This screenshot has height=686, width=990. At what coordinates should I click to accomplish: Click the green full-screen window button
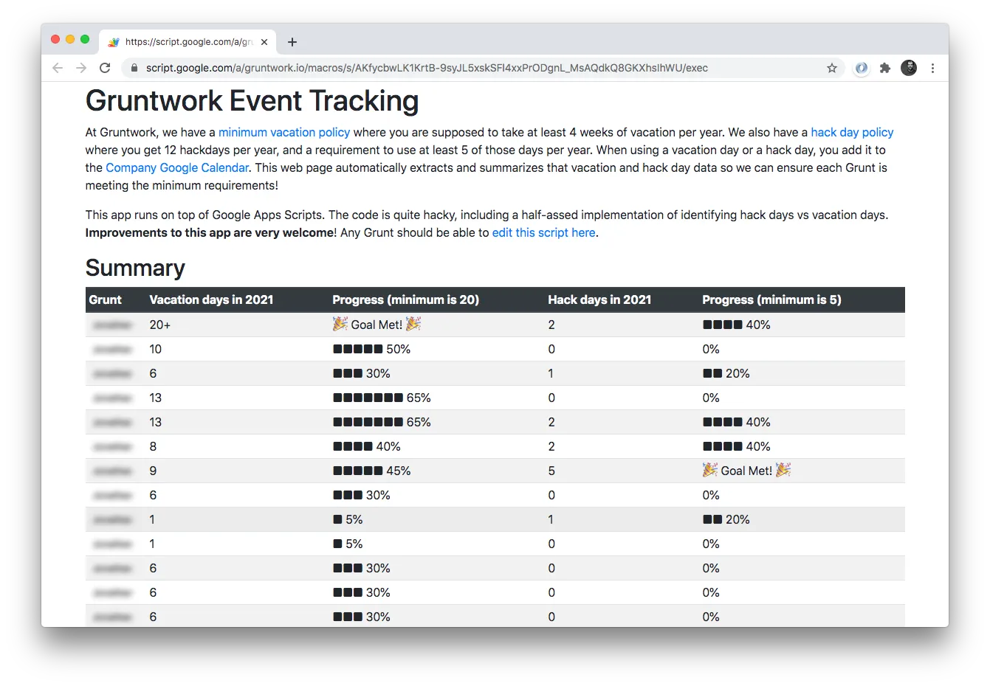click(x=85, y=39)
